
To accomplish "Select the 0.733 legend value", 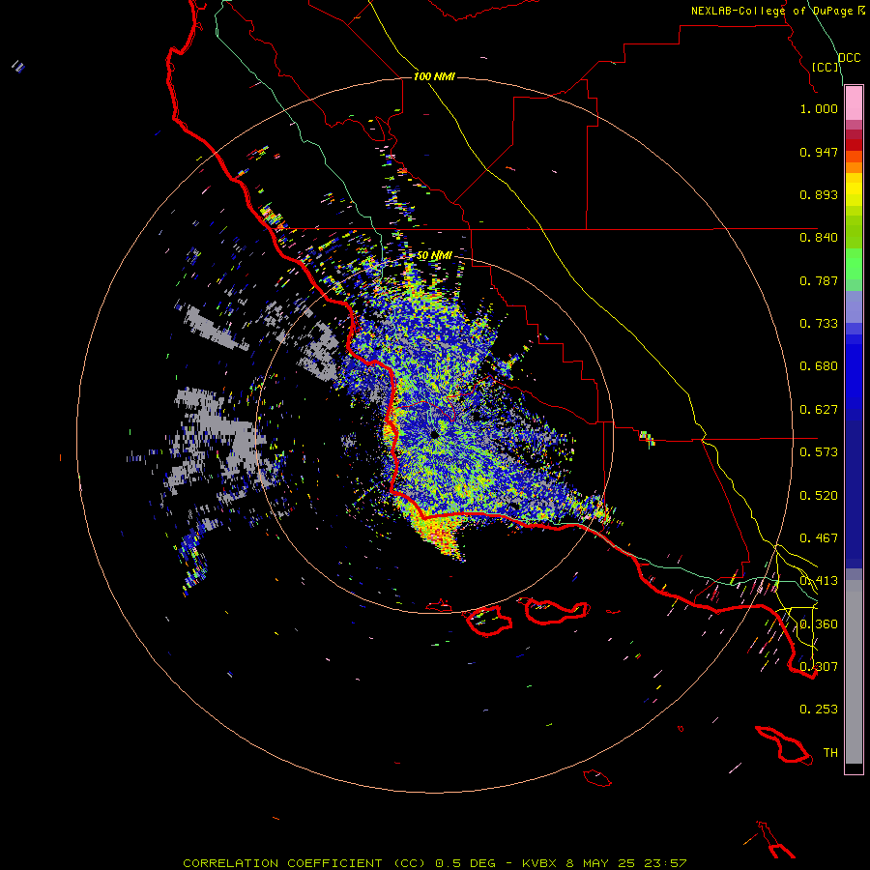I will pyautogui.click(x=819, y=324).
